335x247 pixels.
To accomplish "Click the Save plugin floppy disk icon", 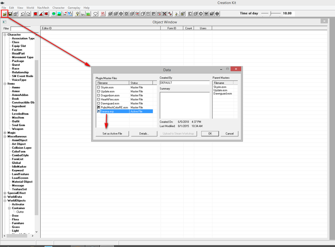I will pyautogui.click(x=10, y=14).
